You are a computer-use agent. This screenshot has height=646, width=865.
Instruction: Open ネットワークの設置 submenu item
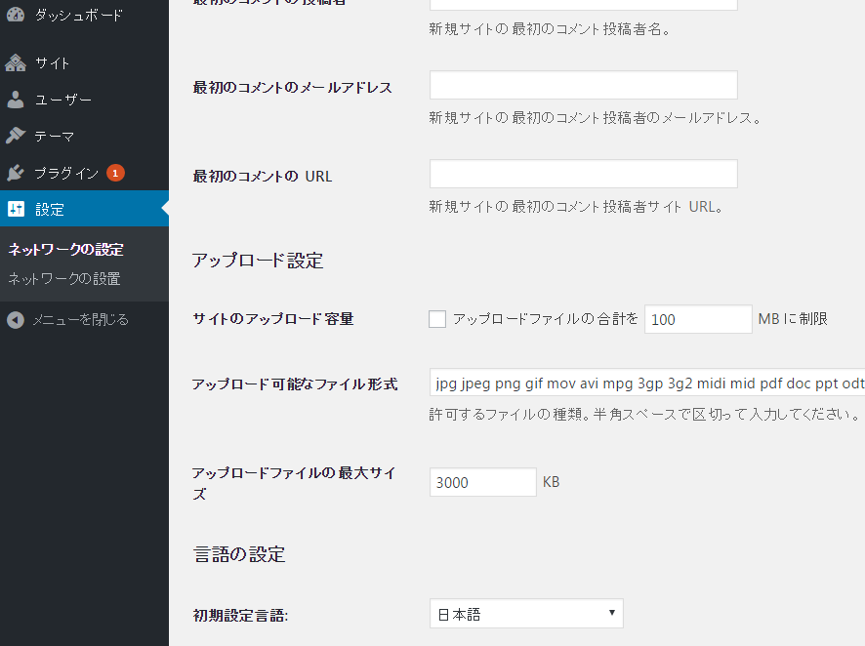(64, 279)
